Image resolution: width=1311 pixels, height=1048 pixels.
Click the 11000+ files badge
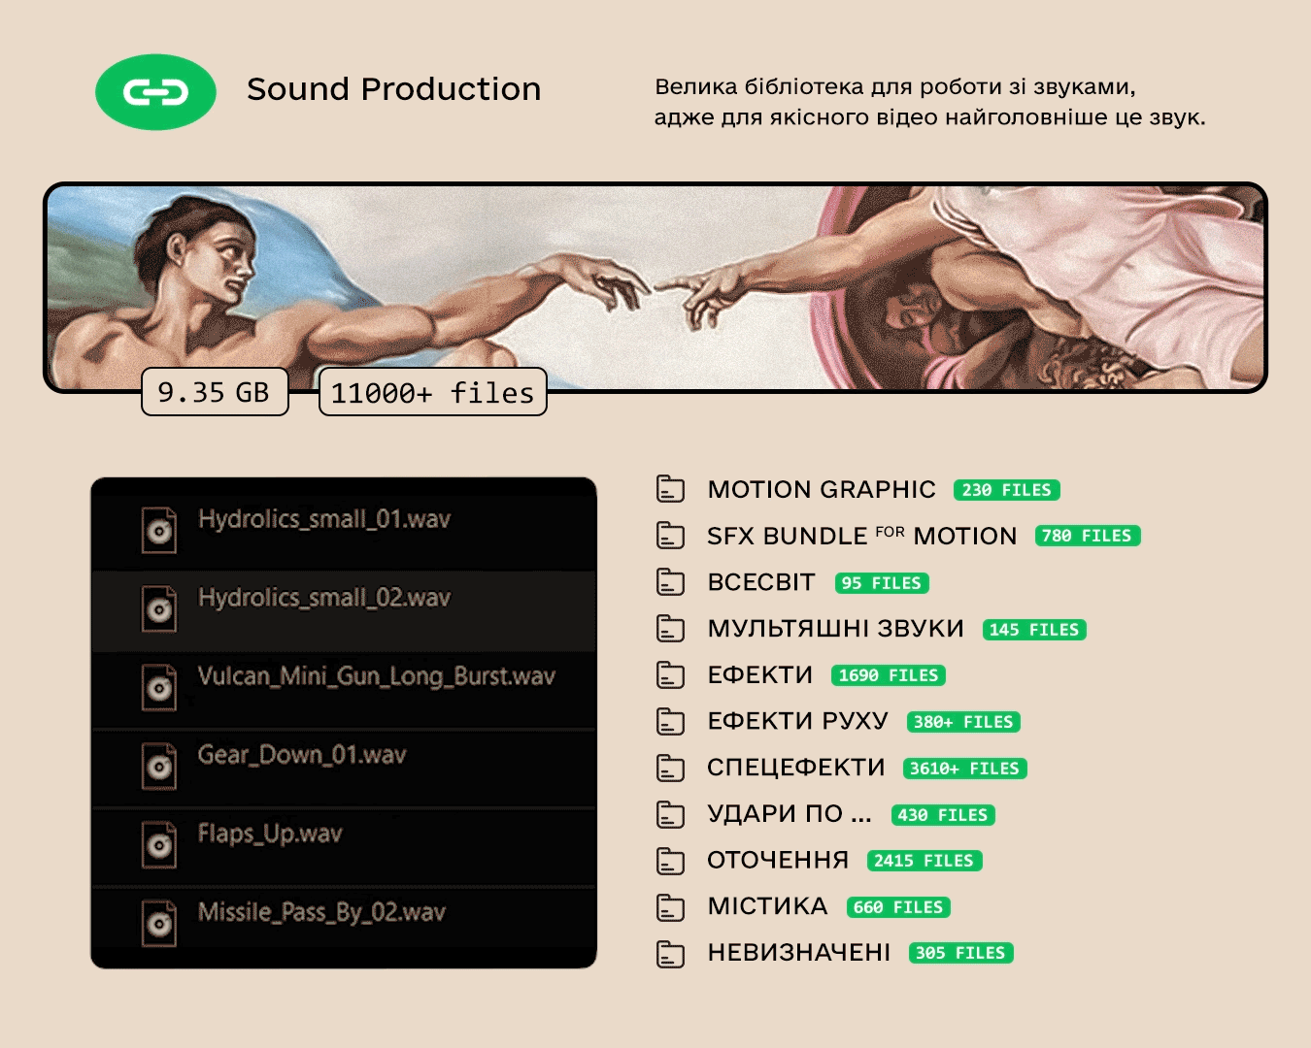tap(432, 392)
